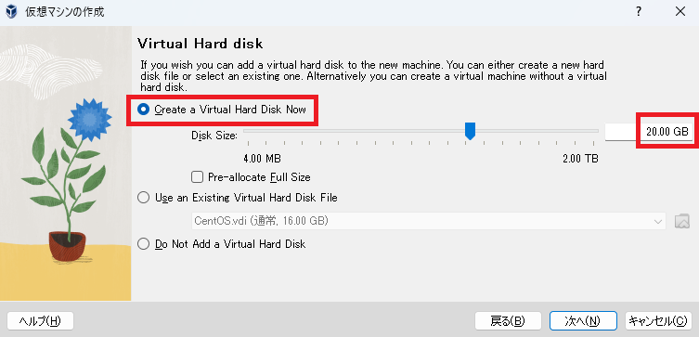699x337 pixels.
Task: Click the slider track near the 2.00 TB end
Action: (589, 131)
